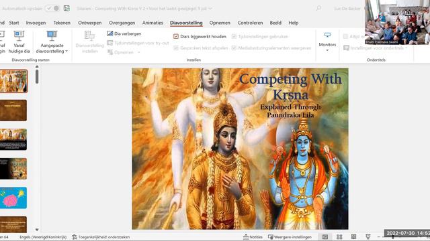This screenshot has height=241, width=430.
Task: Open the Tekenen tab
Action: point(62,23)
